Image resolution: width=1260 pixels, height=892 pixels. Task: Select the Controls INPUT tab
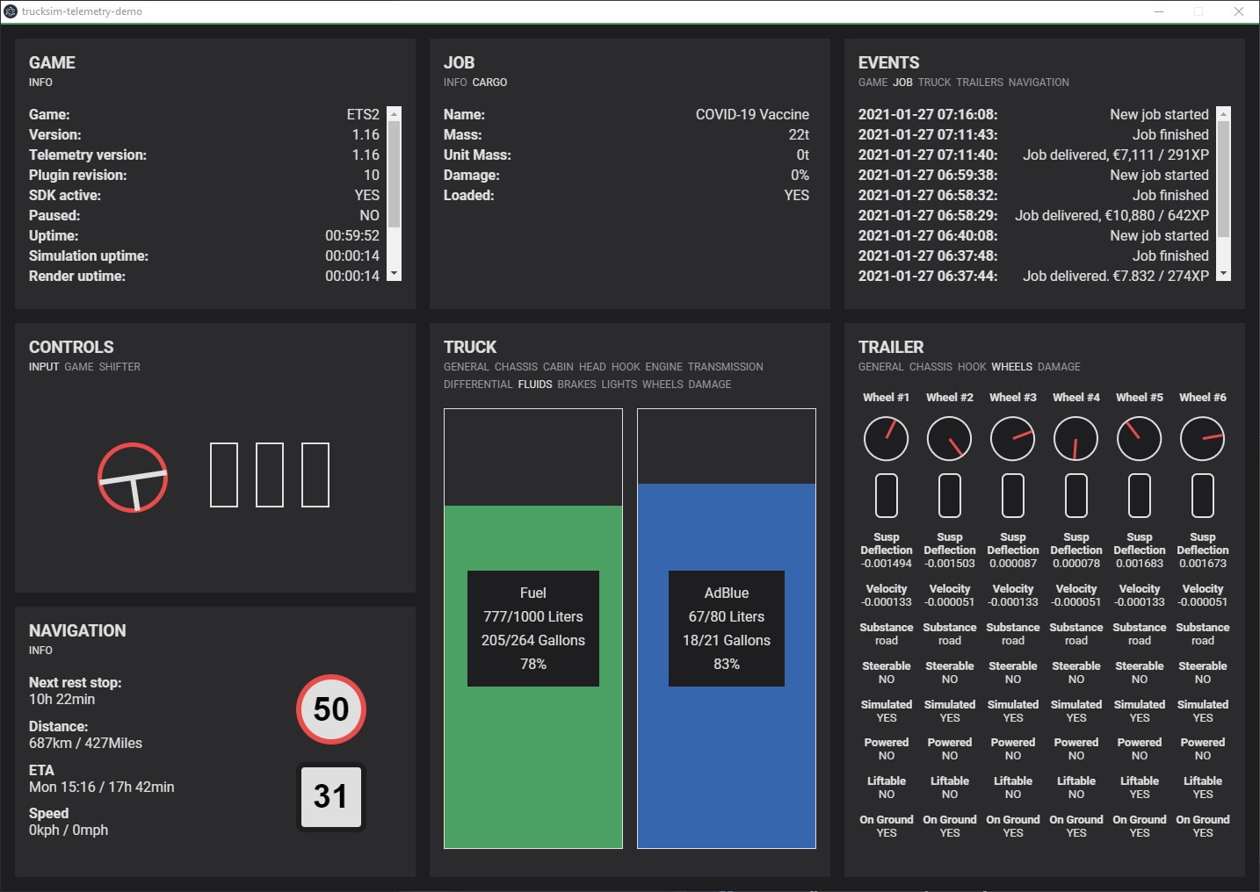tap(44, 367)
